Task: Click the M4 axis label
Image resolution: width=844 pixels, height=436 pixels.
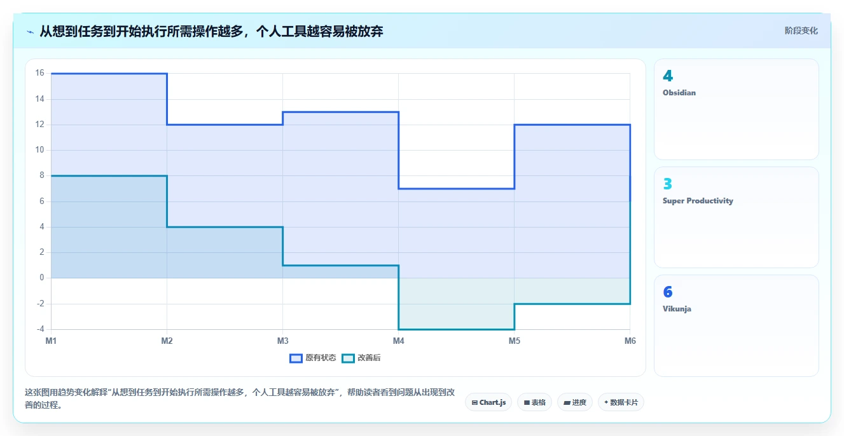Action: (398, 341)
